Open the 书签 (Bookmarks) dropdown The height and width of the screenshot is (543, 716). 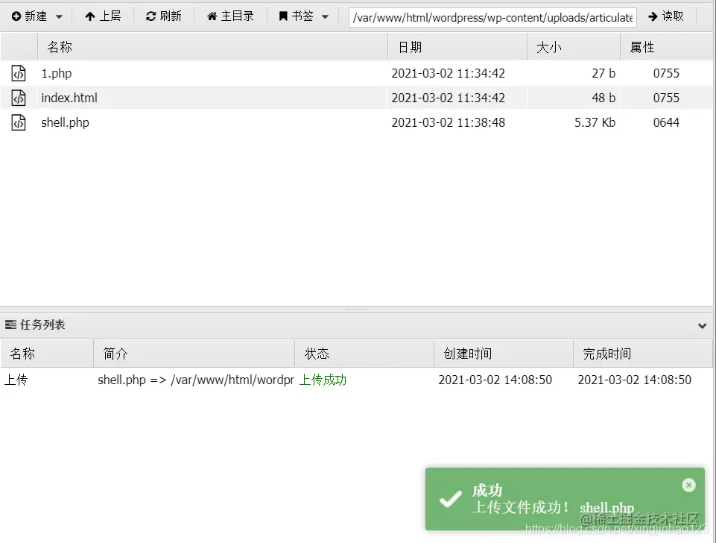tap(304, 16)
